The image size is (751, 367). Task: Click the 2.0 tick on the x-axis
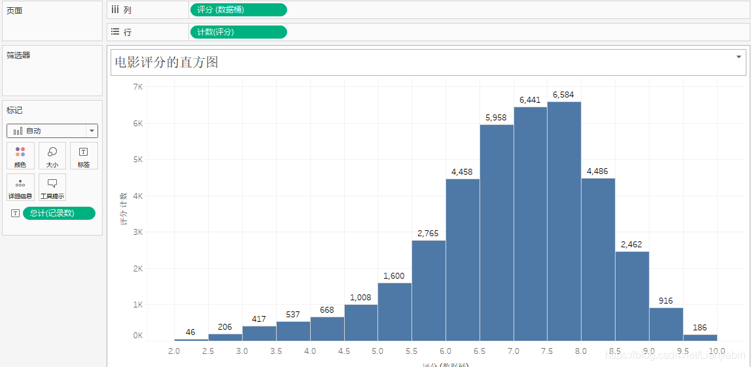click(x=174, y=351)
